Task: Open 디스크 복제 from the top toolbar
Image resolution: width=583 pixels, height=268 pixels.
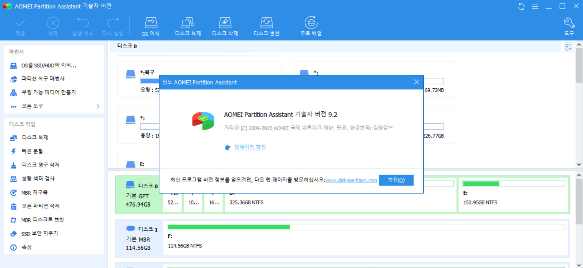Action: [188, 26]
